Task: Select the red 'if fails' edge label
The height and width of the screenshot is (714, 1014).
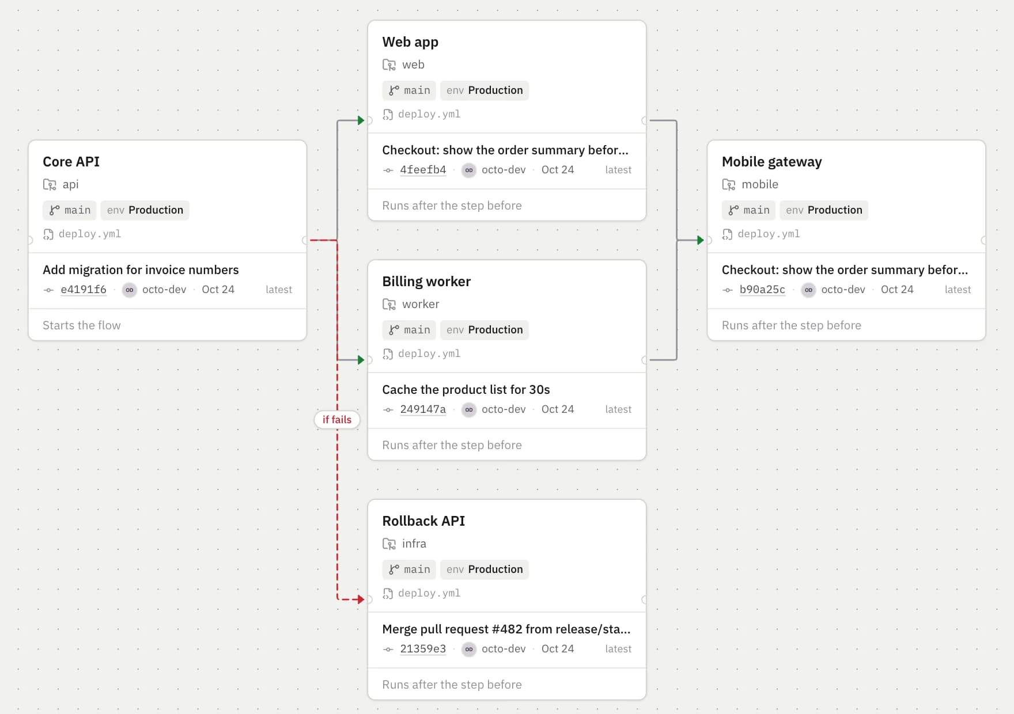Action: (337, 420)
